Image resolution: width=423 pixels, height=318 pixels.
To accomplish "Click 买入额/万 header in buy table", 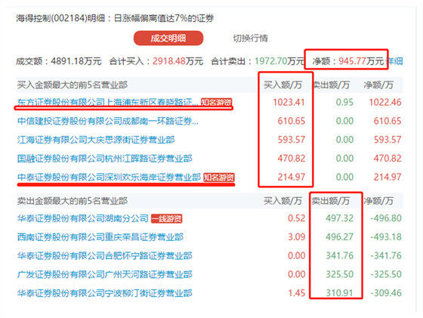I will [x=283, y=85].
